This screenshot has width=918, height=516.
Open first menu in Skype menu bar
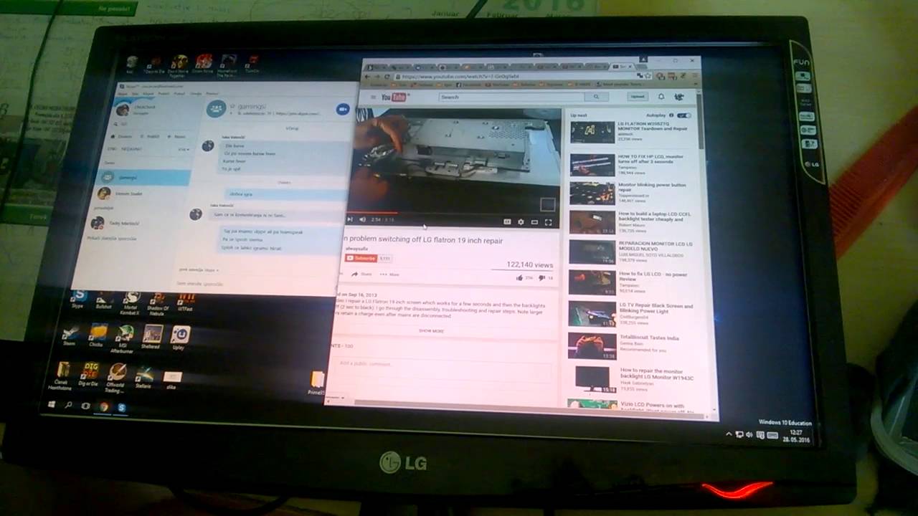122,93
